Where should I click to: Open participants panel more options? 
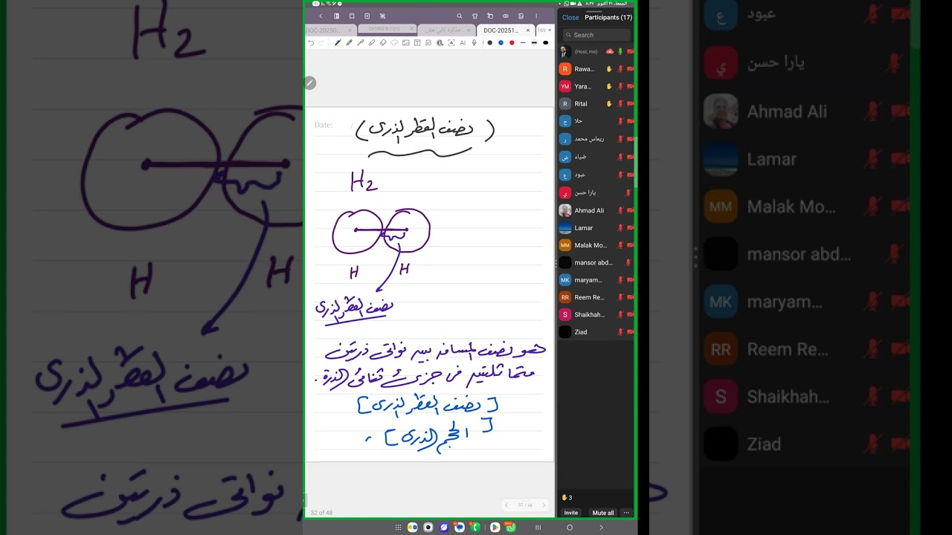[x=626, y=513]
